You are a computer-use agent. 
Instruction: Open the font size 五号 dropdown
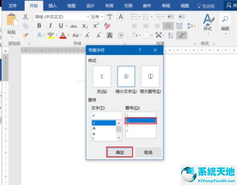click(x=102, y=17)
